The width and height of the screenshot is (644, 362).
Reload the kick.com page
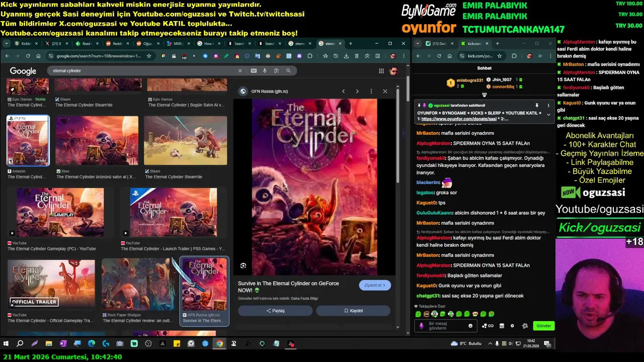(x=439, y=56)
